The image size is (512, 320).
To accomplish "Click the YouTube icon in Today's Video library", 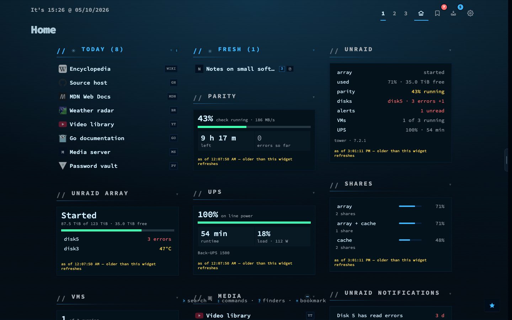I will click(63, 124).
